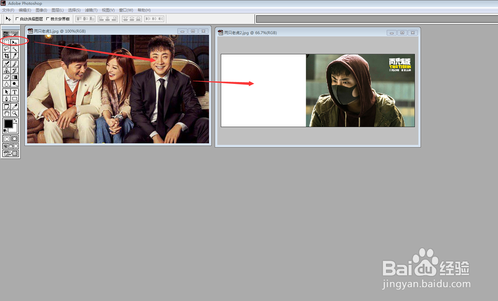Click Distribute Right Edges button
The image size is (498, 301).
click(x=161, y=19)
